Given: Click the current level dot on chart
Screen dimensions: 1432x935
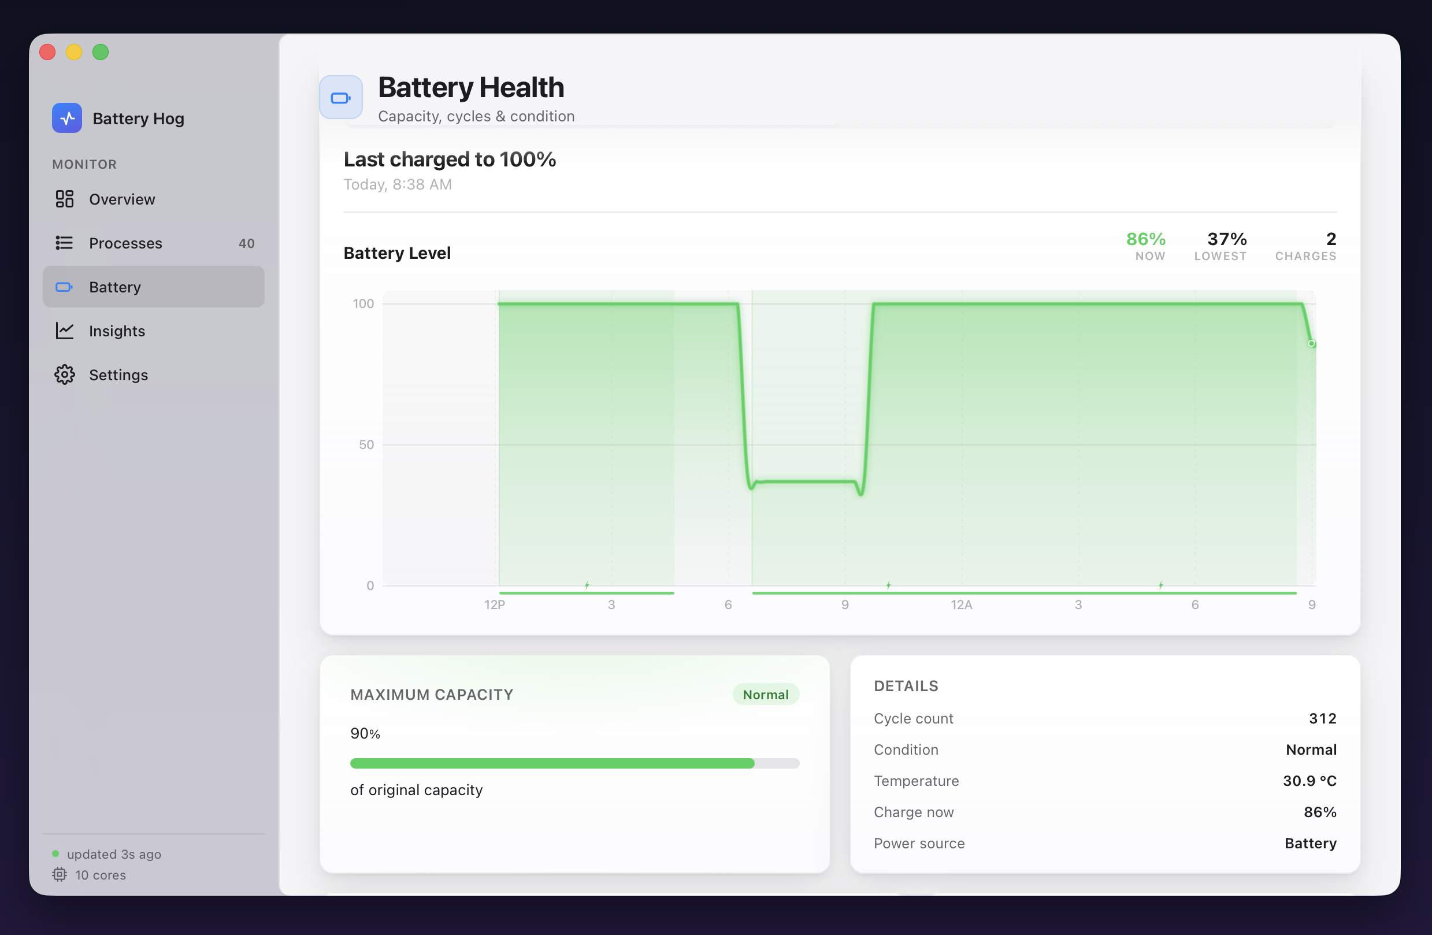Looking at the screenshot, I should (x=1311, y=344).
